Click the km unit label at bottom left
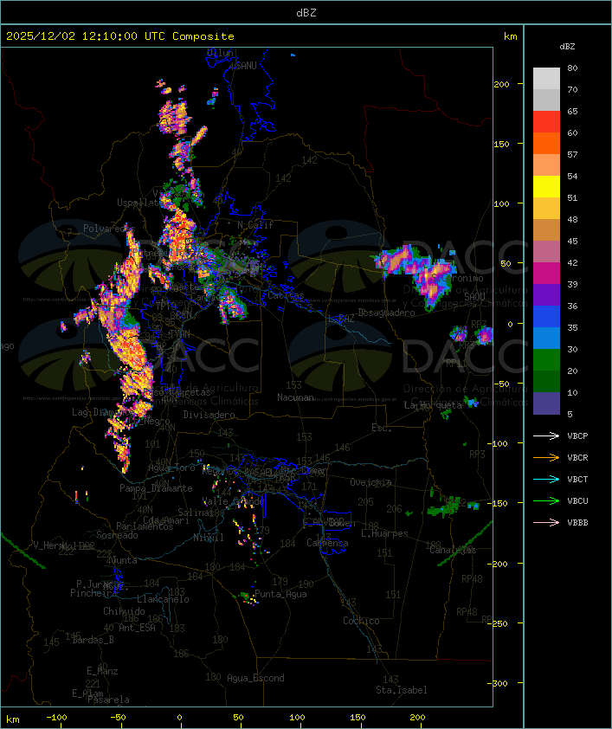The image size is (612, 729). [x=13, y=719]
